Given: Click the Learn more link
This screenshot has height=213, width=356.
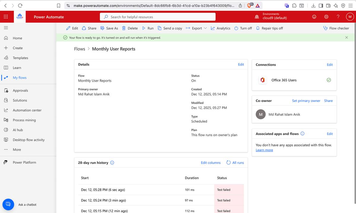Looking at the screenshot, I should (264, 150).
